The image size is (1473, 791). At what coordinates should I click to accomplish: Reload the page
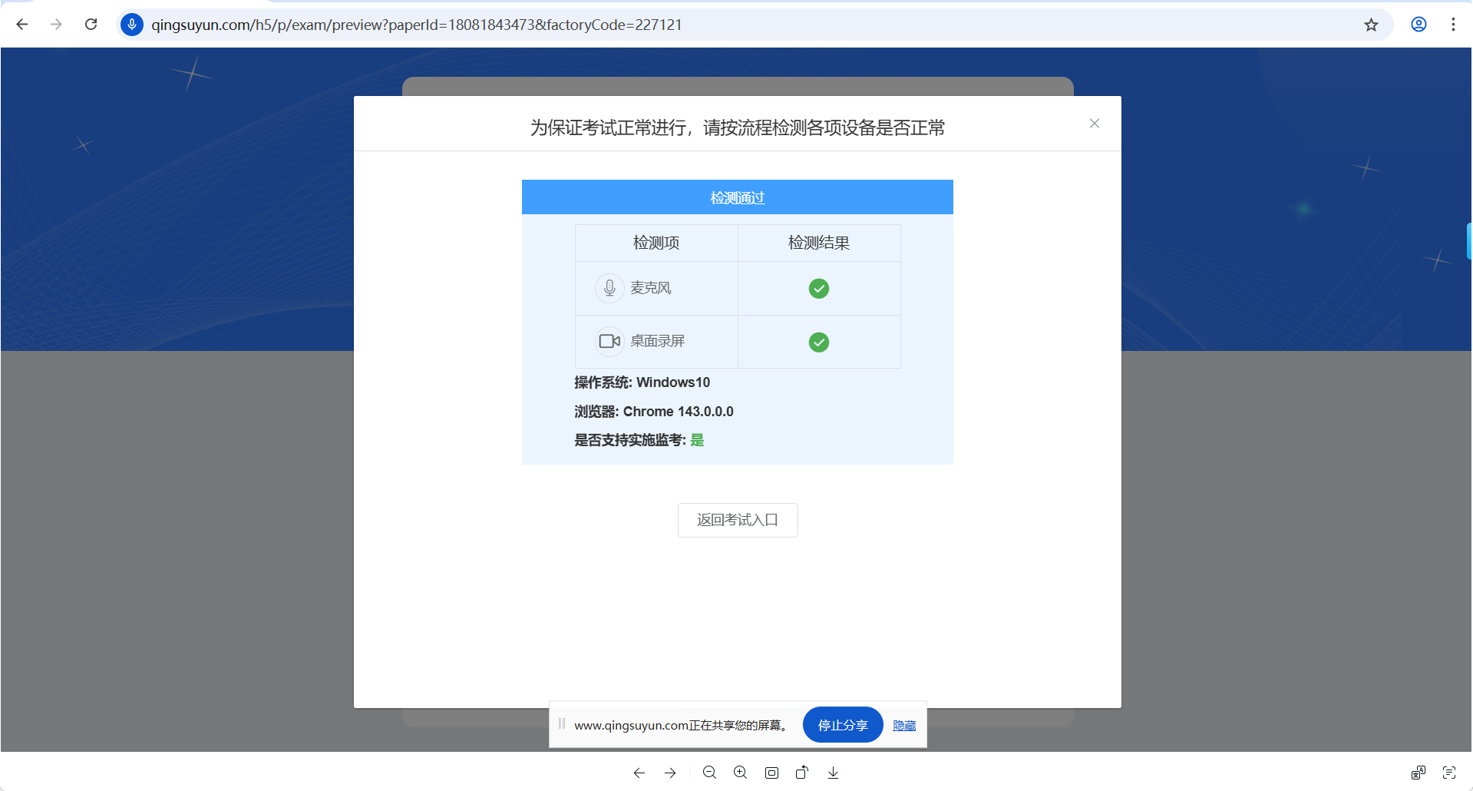tap(91, 25)
